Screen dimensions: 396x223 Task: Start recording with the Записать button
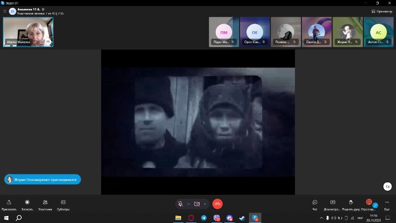click(x=27, y=205)
